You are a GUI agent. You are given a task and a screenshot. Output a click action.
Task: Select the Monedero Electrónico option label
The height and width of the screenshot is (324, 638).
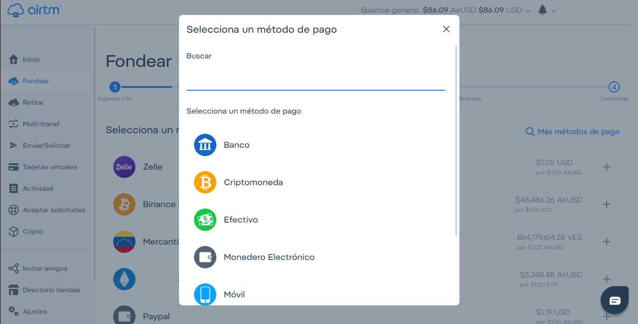(269, 257)
